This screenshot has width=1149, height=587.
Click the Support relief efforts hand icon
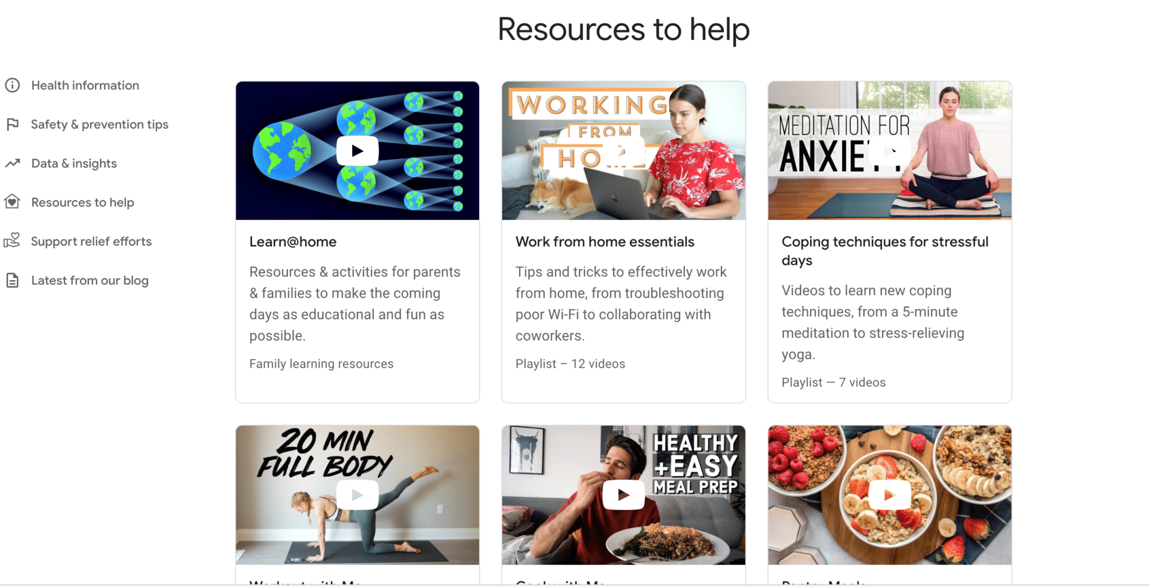pos(12,241)
